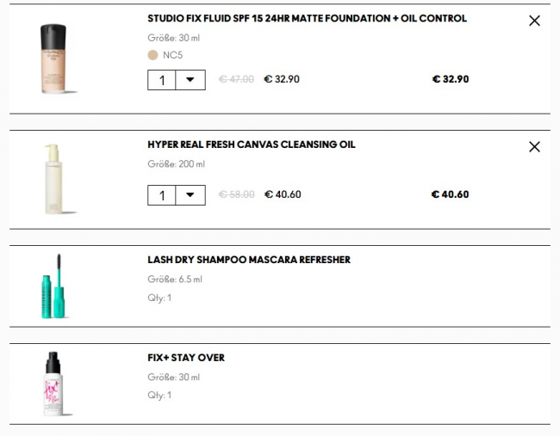Open Lash Dry Shampoo mascara image
This screenshot has width=560, height=436.
click(x=54, y=286)
